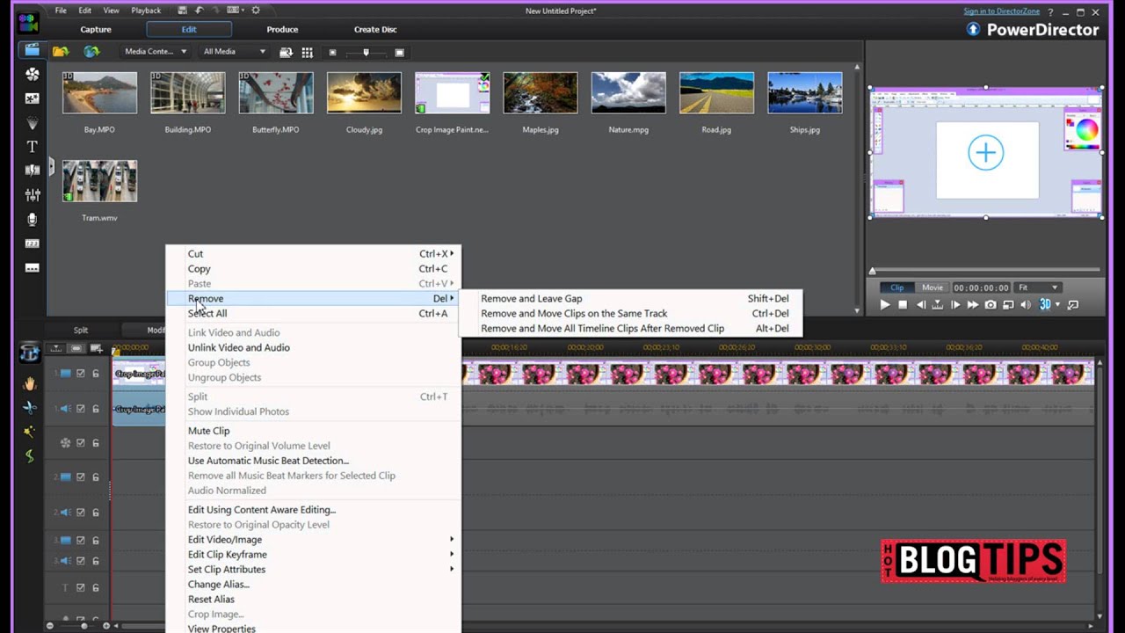Open the Title Room T icon
The image size is (1125, 633).
point(33,147)
